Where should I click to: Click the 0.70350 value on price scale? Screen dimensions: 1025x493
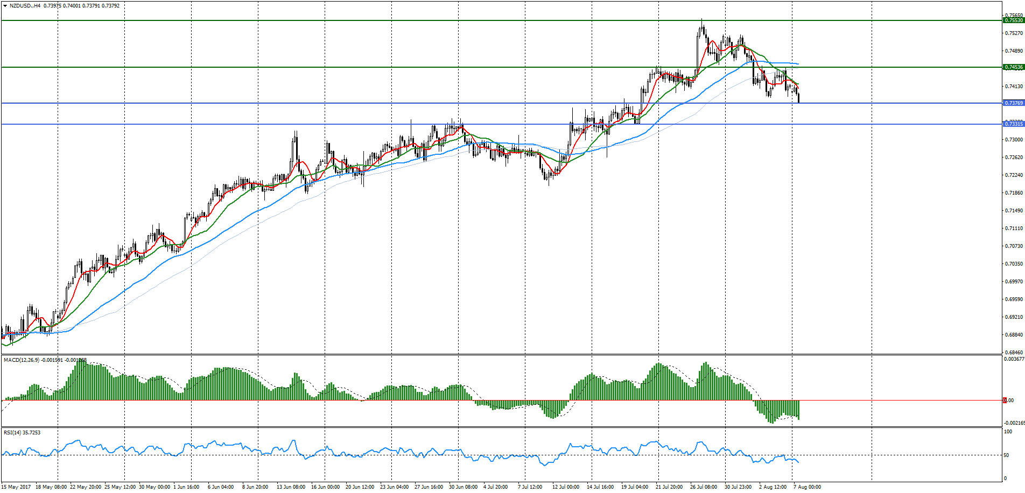[x=1014, y=264]
